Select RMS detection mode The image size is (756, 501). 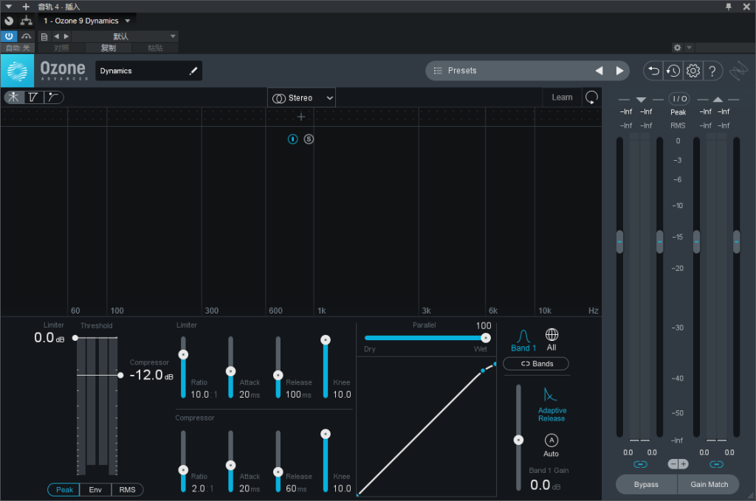tap(127, 490)
